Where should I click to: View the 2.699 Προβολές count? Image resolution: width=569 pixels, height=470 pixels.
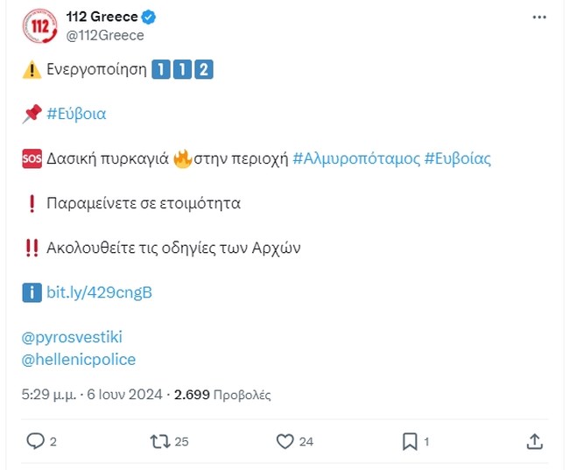(222, 395)
